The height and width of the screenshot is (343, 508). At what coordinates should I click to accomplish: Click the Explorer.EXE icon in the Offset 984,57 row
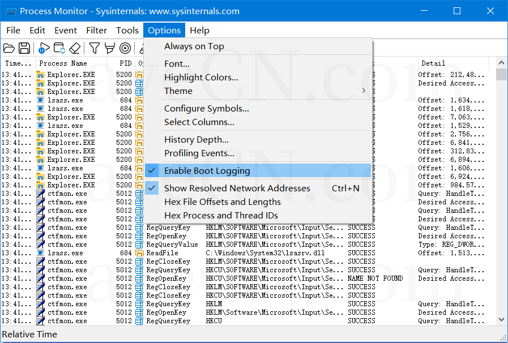click(41, 185)
